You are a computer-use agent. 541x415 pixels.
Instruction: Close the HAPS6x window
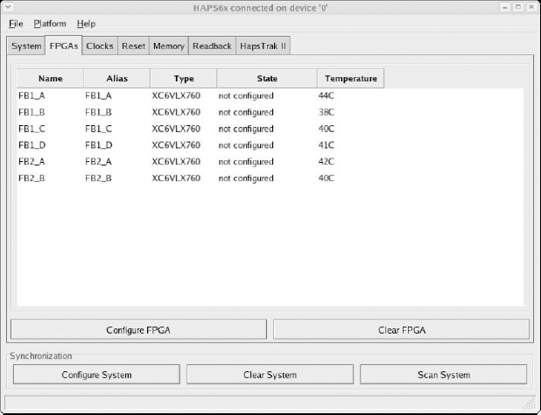pos(531,7)
